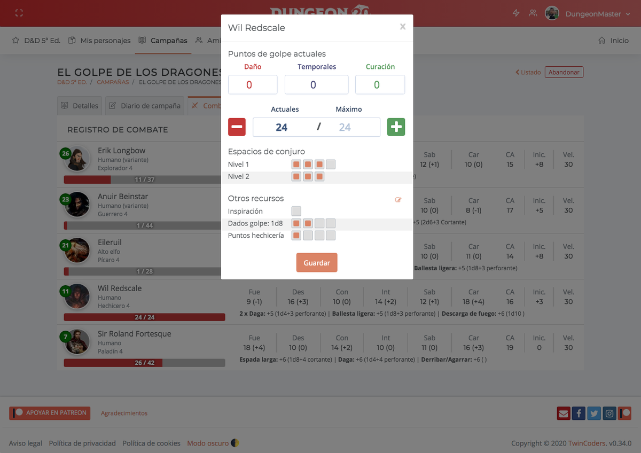Image resolution: width=641 pixels, height=453 pixels.
Task: Focus the Curación healing input
Action: click(380, 84)
